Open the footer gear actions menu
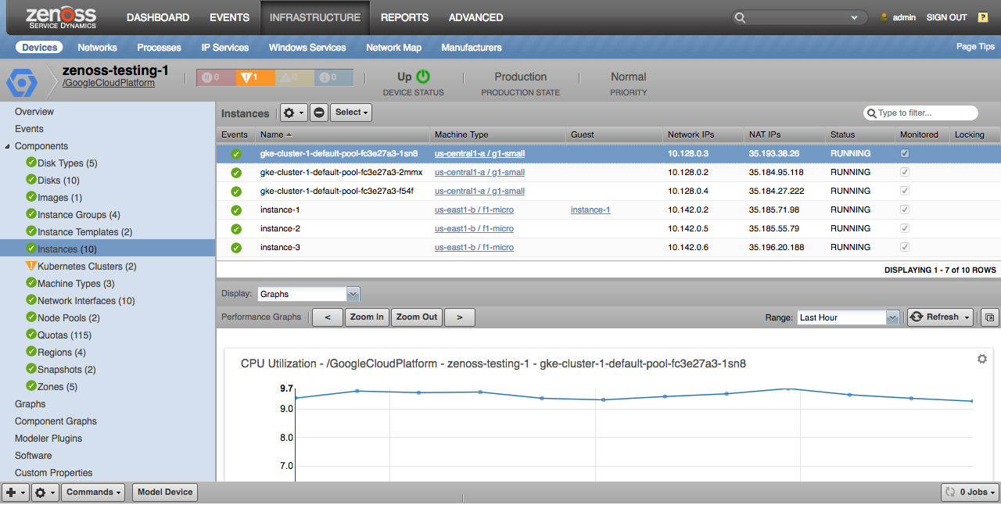The height and width of the screenshot is (505, 1001). tap(45, 492)
